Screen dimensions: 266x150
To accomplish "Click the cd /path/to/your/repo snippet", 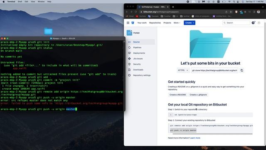I will (x=186, y=115).
